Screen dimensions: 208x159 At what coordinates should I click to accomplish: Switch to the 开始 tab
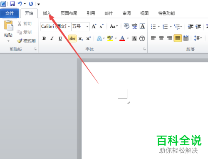[29, 13]
